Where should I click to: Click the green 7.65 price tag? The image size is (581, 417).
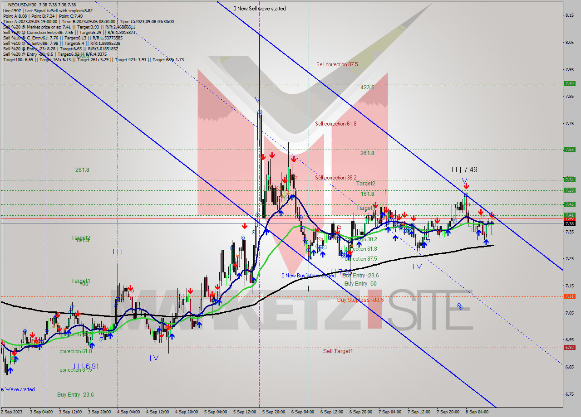pos(570,149)
